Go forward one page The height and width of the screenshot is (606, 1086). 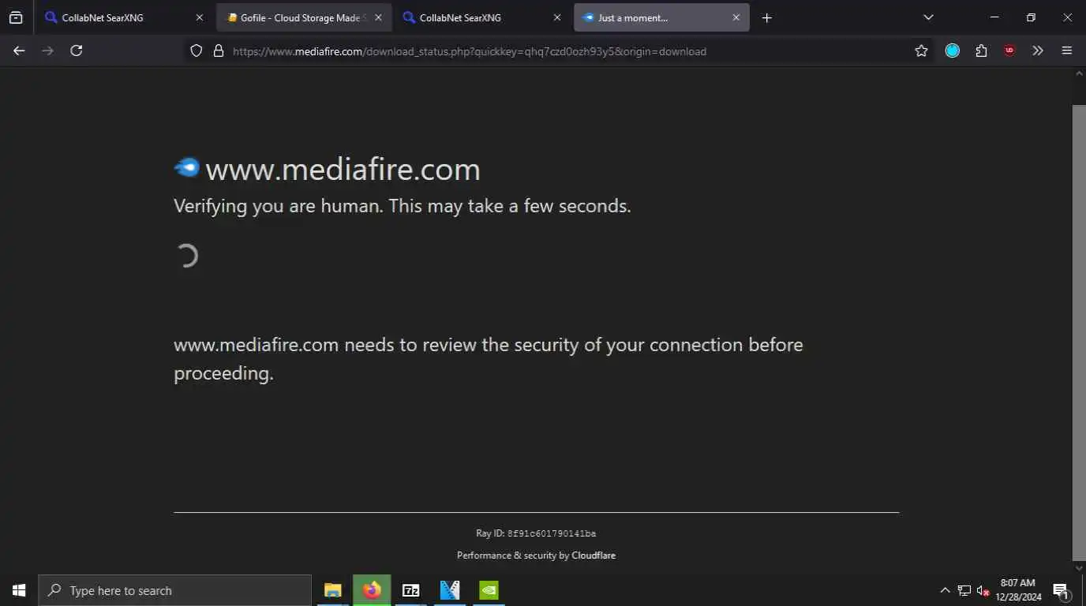pyautogui.click(x=47, y=50)
